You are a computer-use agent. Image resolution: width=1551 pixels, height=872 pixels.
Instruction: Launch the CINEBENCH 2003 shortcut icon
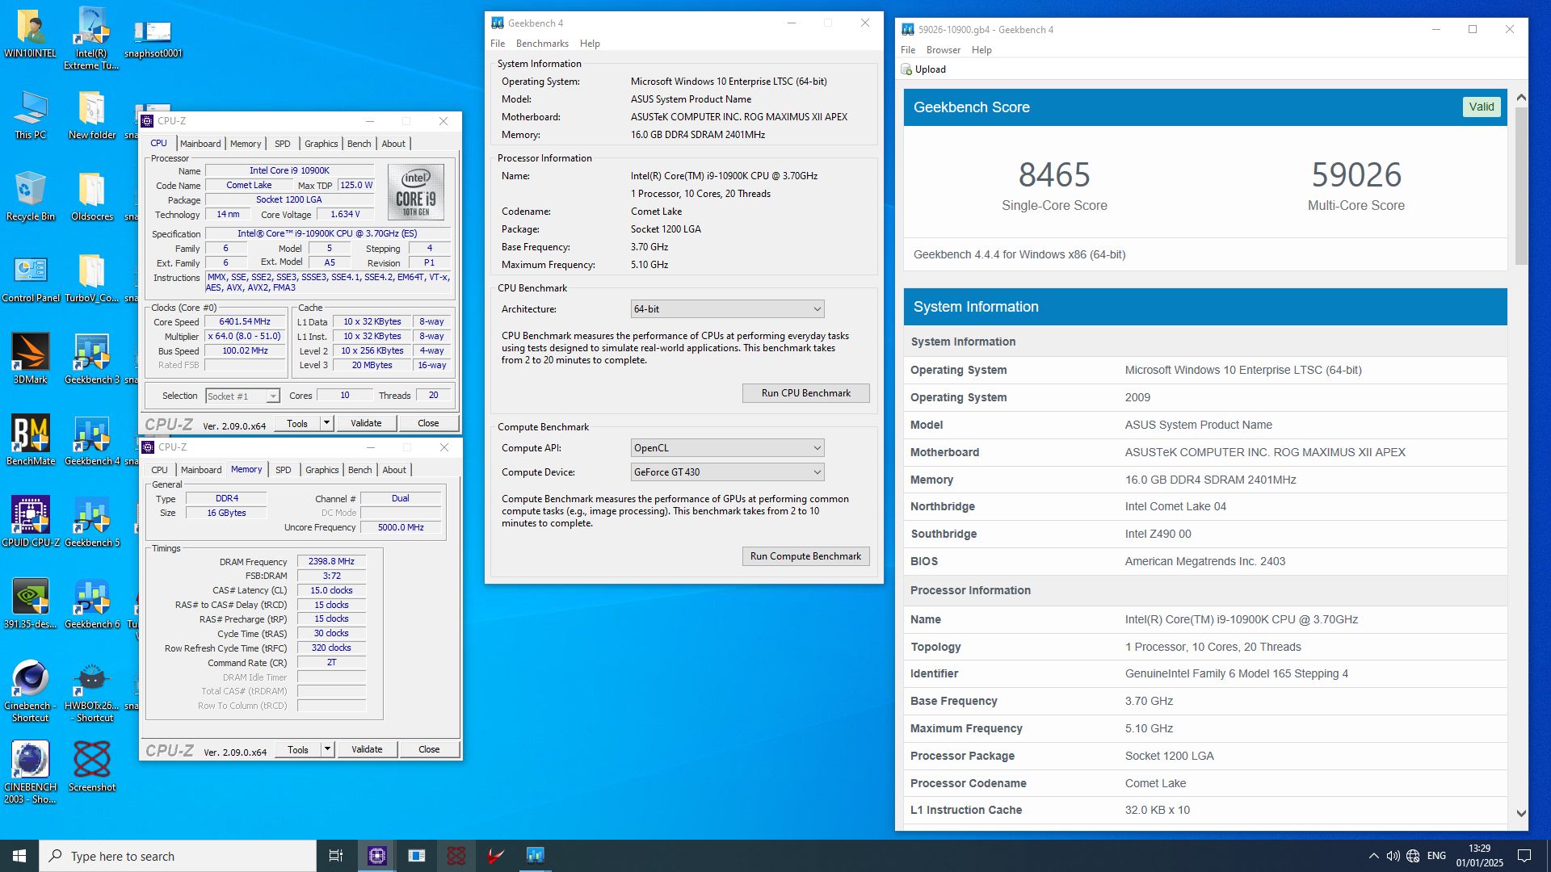[x=31, y=773]
